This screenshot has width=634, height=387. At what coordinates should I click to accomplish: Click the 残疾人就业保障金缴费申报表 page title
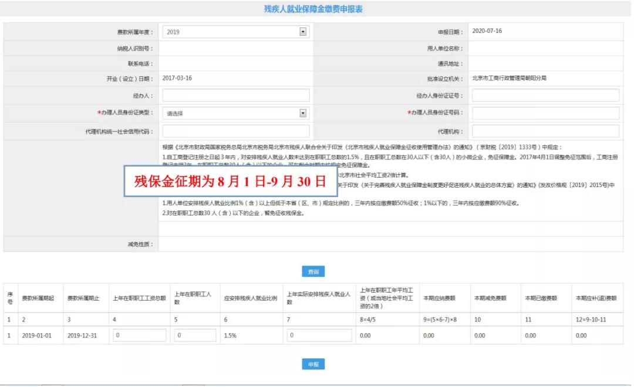tap(316, 8)
